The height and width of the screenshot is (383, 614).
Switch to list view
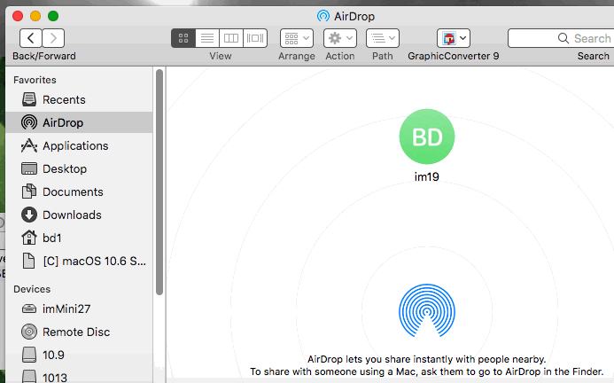207,38
